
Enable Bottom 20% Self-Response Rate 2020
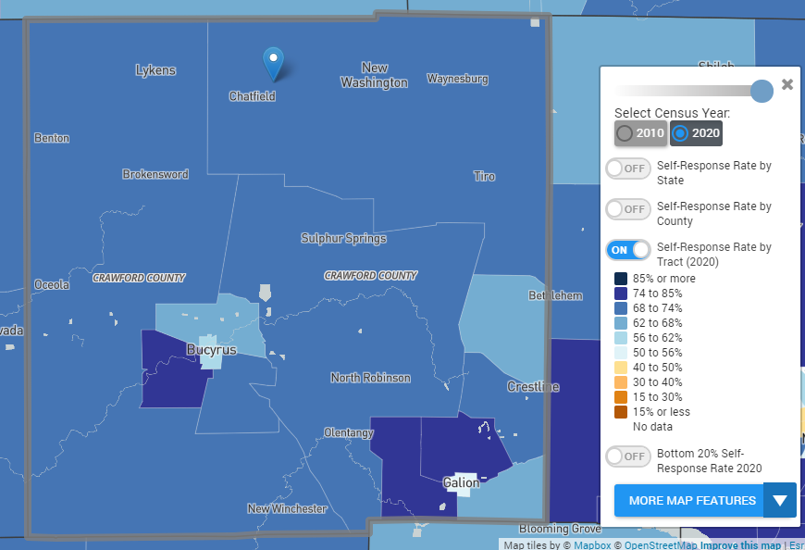pyautogui.click(x=627, y=456)
